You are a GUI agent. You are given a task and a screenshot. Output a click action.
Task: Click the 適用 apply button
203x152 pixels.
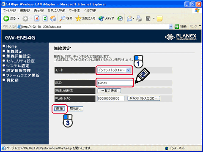[60, 109]
